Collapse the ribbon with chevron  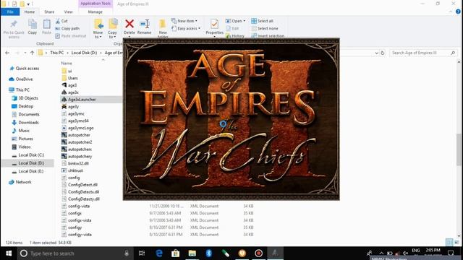point(451,12)
